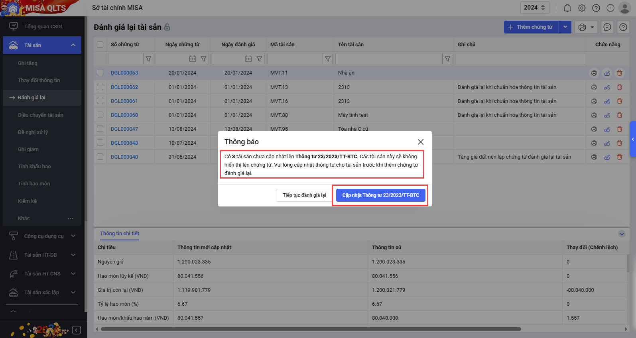Open Tính khấu hao in the sidebar

tap(34, 167)
